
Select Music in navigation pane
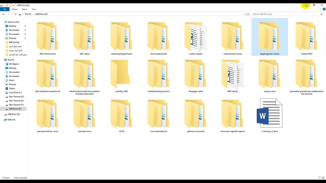[x=12, y=80]
